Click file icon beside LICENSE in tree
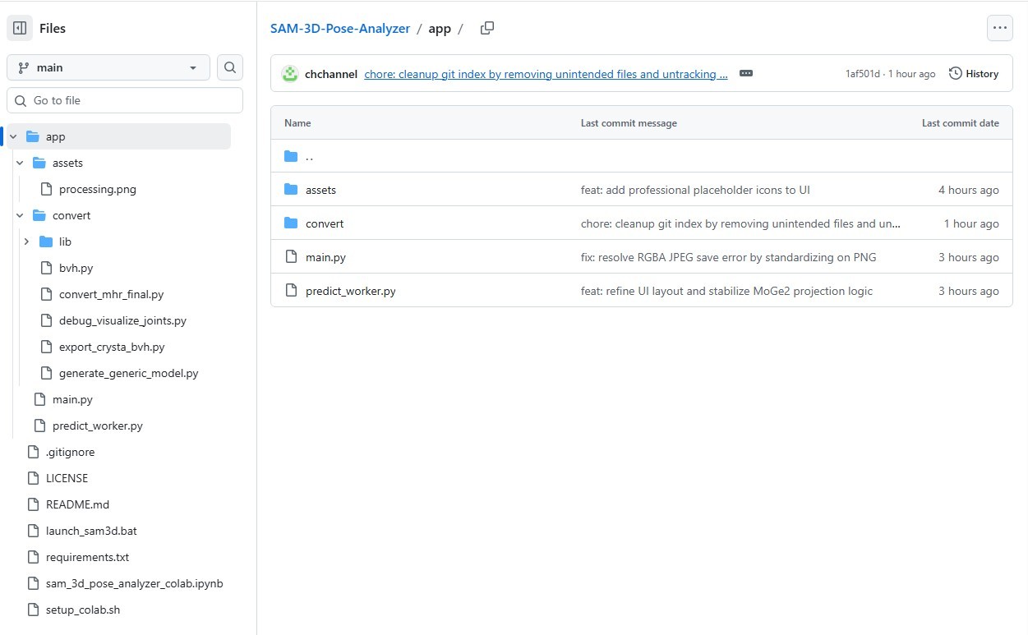Viewport: 1028px width, 635px height. pos(33,478)
